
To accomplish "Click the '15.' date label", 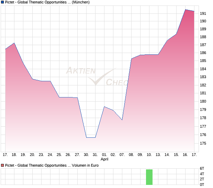I will (176, 155).
